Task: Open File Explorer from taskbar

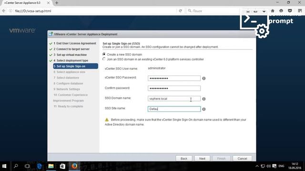Action: pos(51,166)
